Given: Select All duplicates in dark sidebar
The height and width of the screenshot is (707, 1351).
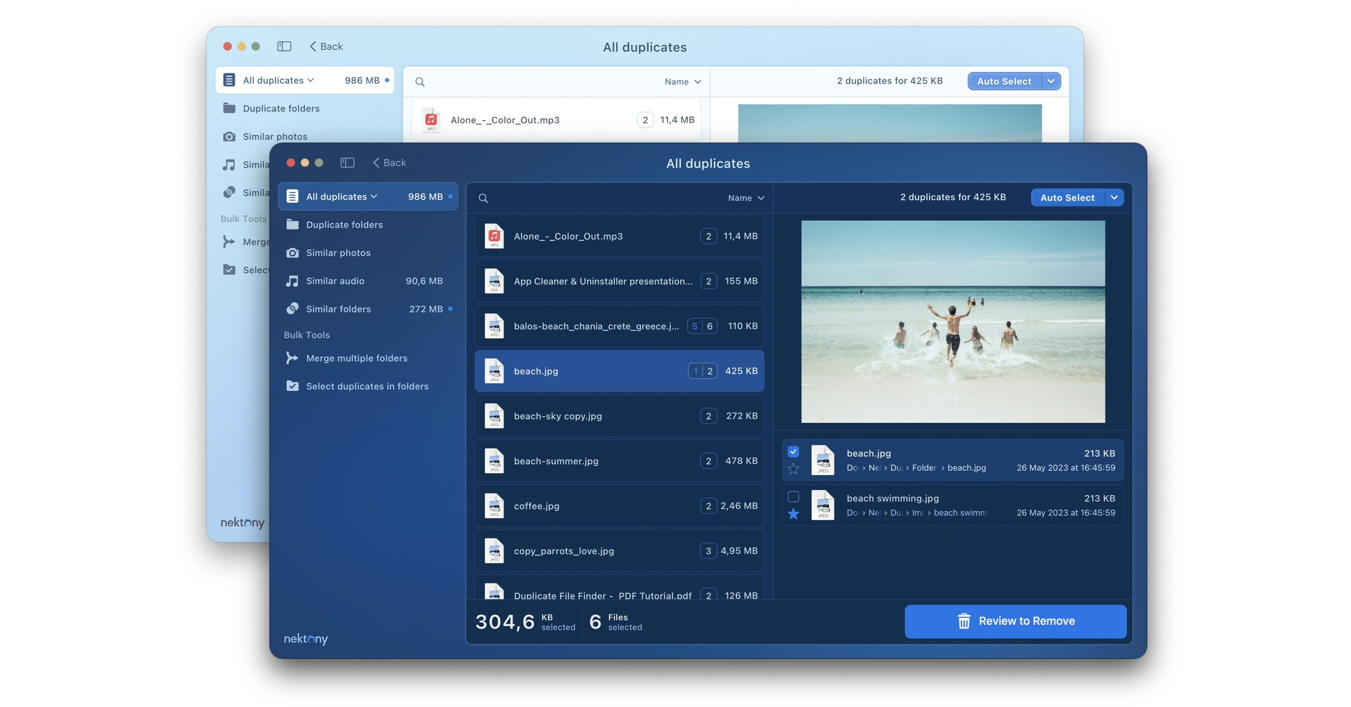Looking at the screenshot, I should point(368,196).
